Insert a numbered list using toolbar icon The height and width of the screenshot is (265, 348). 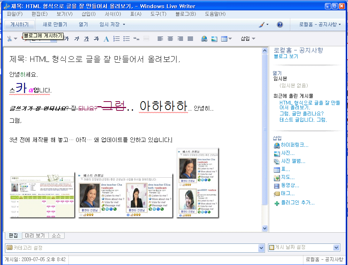(117, 38)
